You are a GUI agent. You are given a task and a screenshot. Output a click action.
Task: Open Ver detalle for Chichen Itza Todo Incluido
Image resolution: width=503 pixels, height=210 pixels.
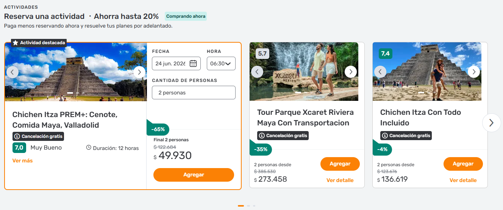click(x=463, y=180)
